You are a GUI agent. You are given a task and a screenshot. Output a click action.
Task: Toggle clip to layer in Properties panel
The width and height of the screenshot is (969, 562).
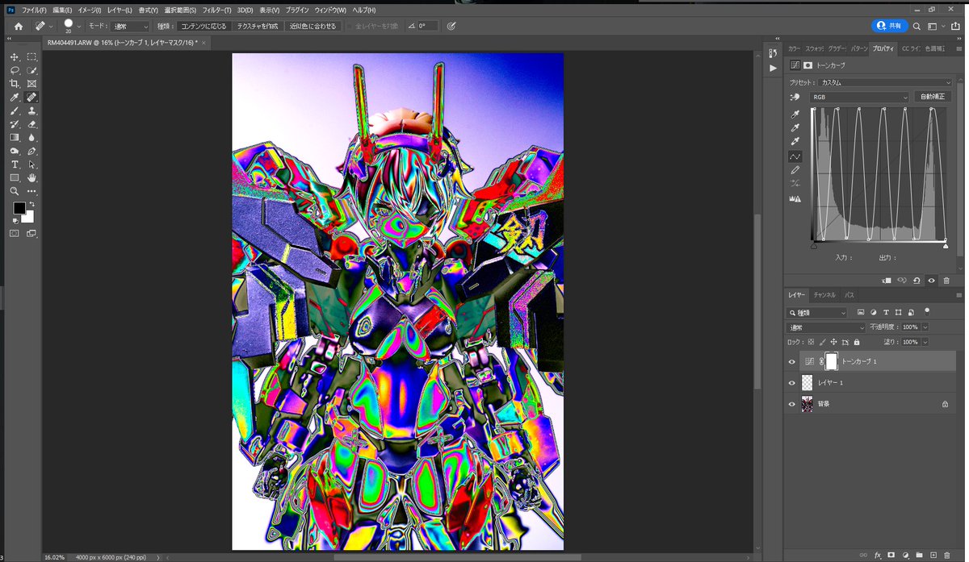click(x=887, y=281)
